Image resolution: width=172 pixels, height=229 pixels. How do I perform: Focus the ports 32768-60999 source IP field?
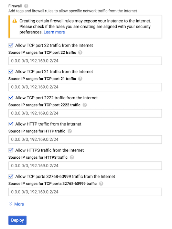tap(85, 192)
